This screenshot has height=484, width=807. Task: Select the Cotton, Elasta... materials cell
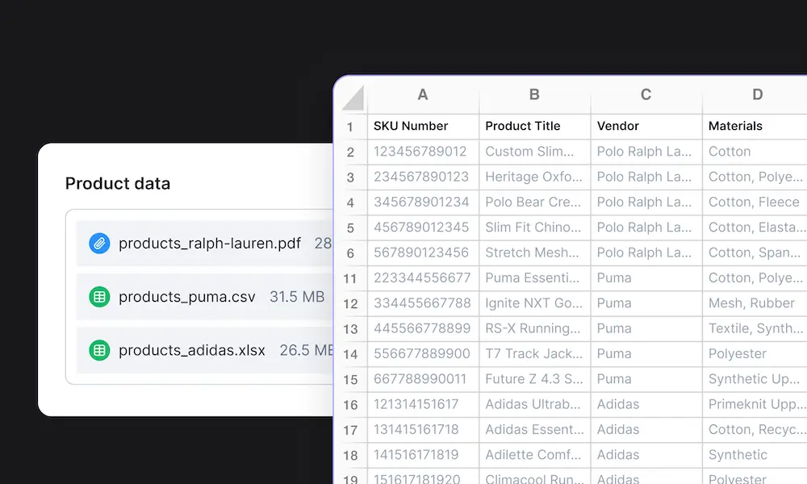pyautogui.click(x=755, y=227)
